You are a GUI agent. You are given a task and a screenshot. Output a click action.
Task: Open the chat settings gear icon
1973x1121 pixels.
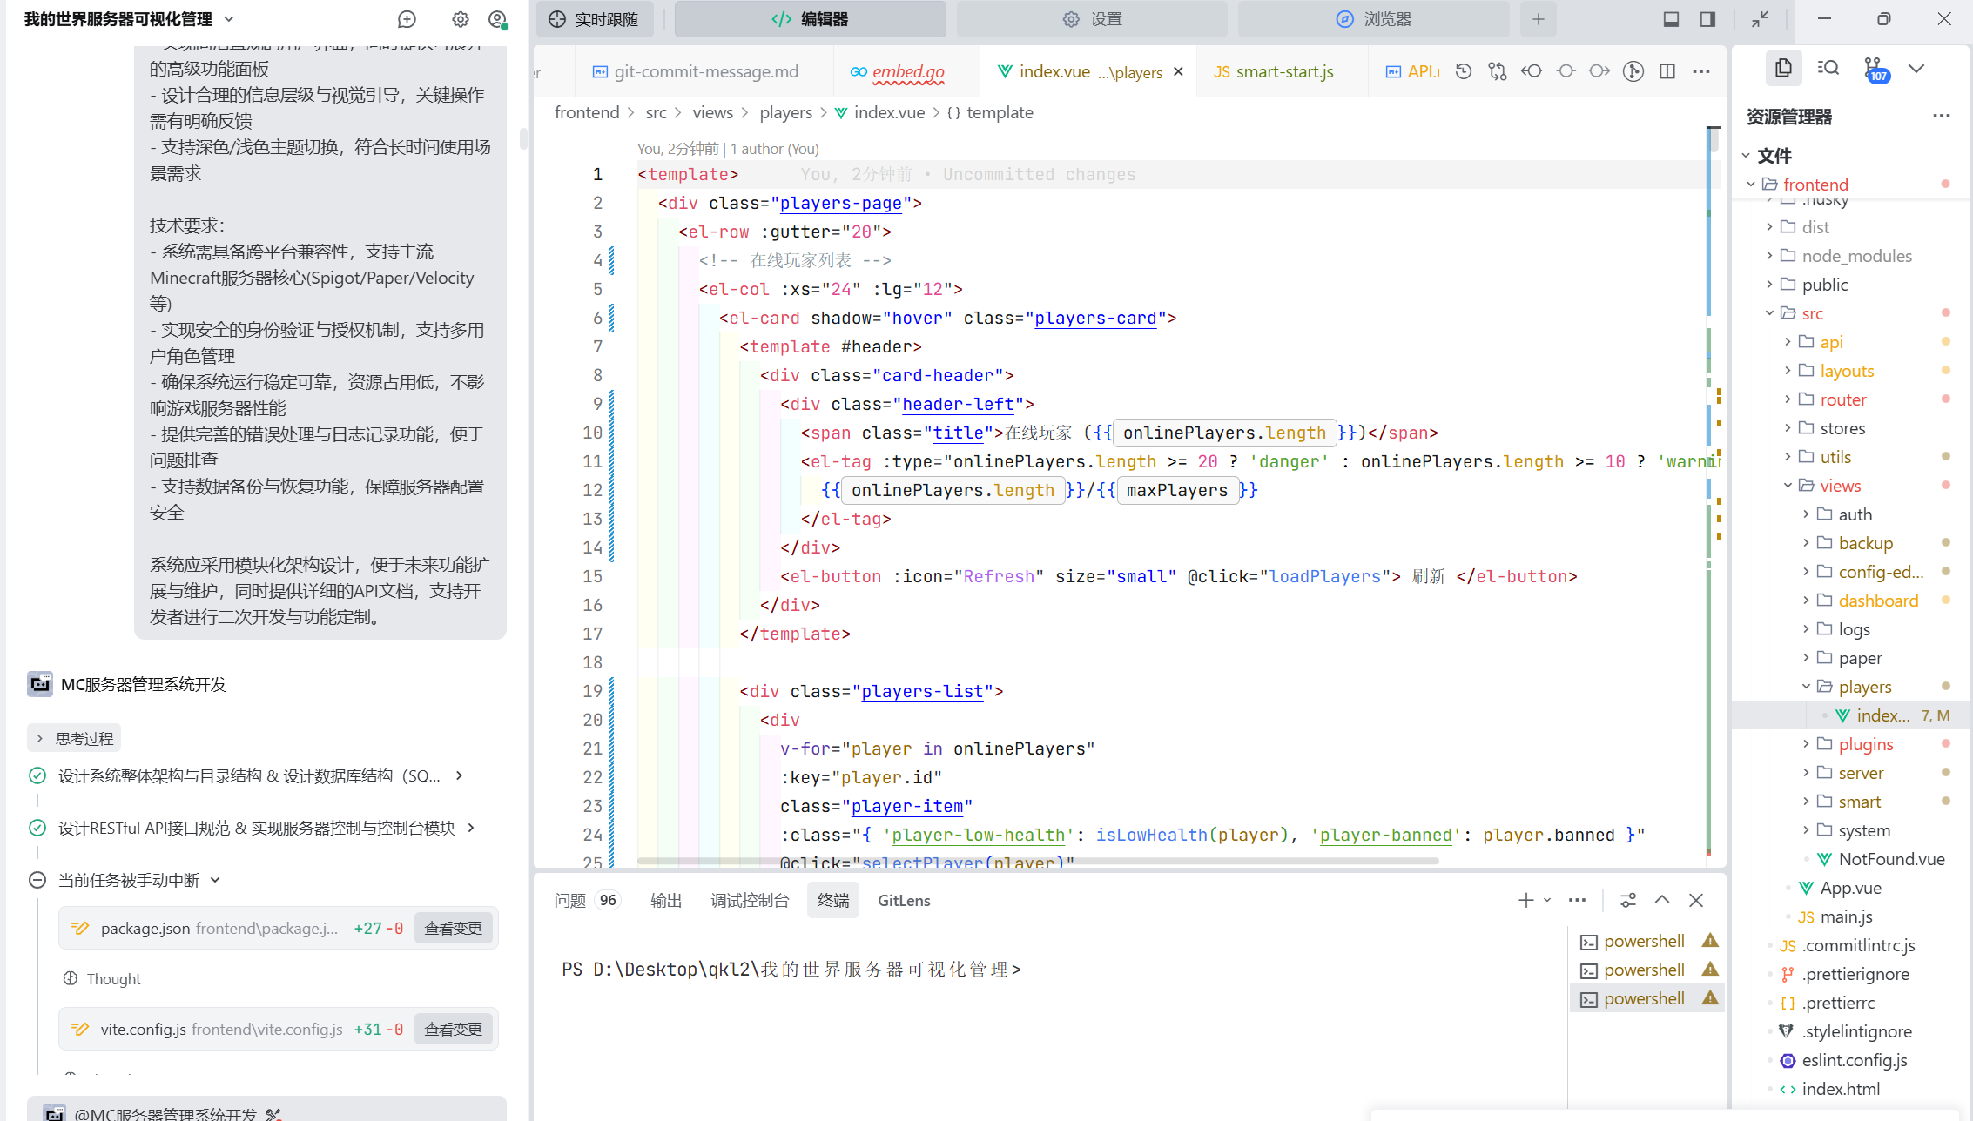[x=461, y=19]
